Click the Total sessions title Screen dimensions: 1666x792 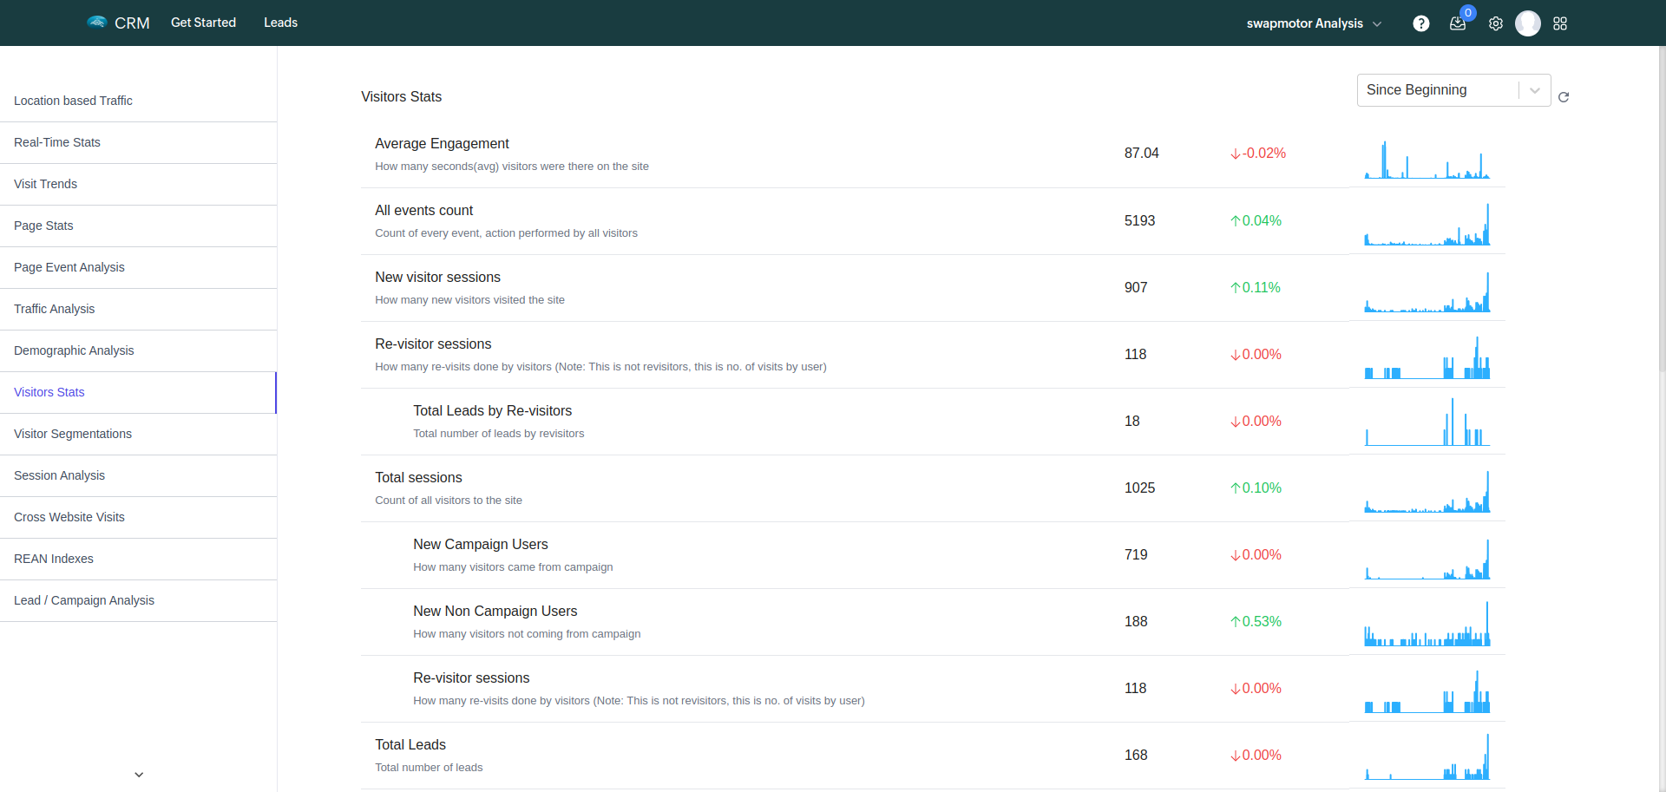[x=418, y=477]
